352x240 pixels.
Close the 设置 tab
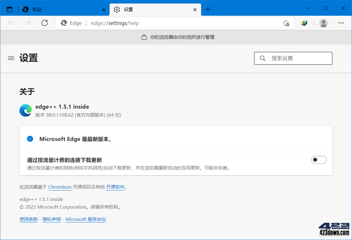(195, 10)
